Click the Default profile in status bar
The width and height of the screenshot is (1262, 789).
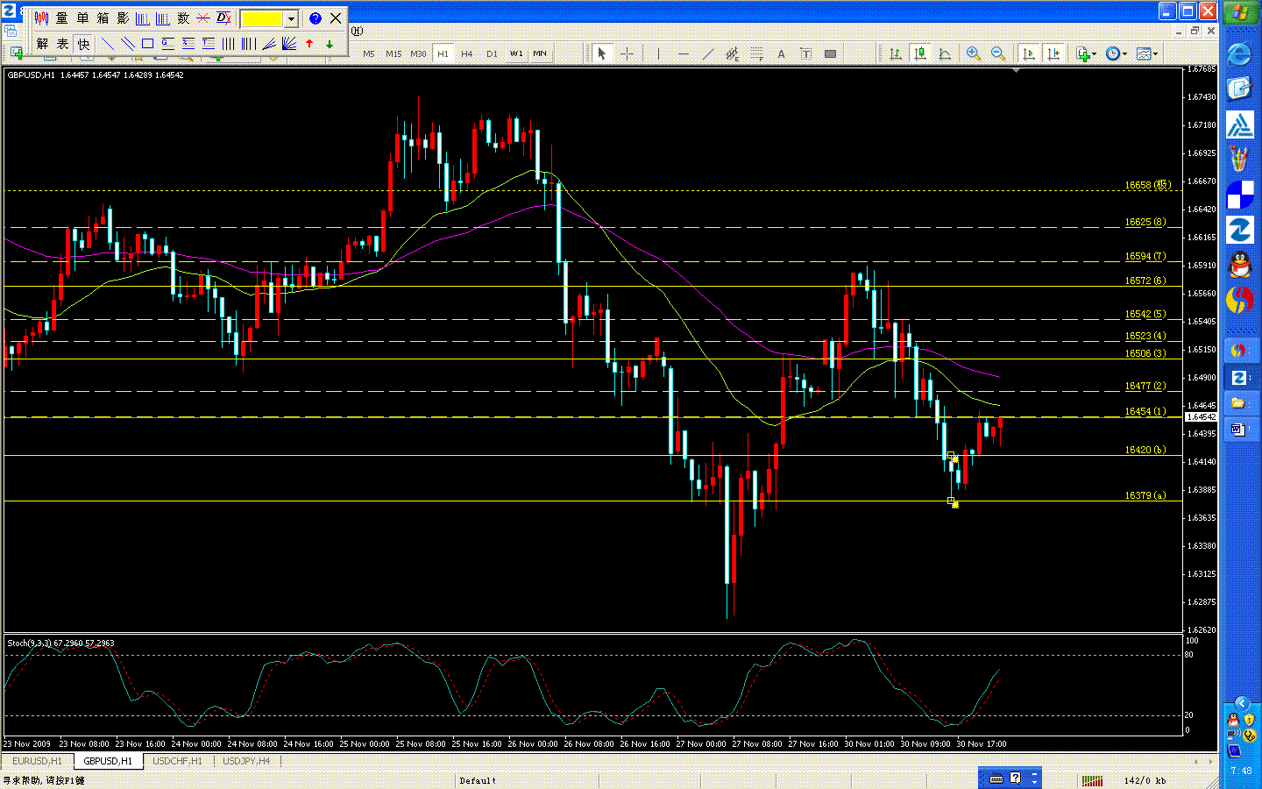pos(478,780)
